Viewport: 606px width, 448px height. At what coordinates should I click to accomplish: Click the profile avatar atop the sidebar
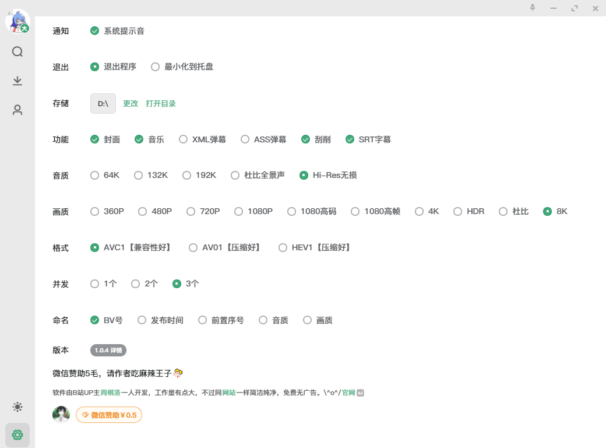pyautogui.click(x=18, y=22)
